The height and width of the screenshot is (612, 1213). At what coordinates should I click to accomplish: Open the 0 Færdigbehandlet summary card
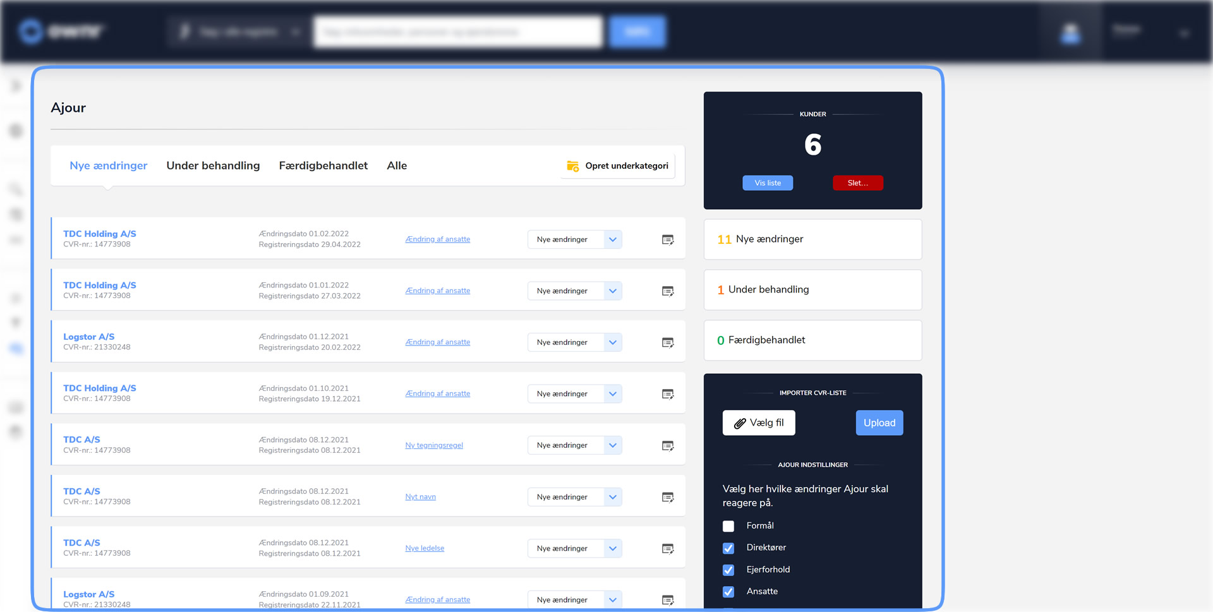click(812, 340)
